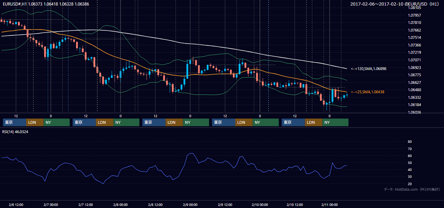
Task: Select the 2/8 00:00 time label
Action: point(120,205)
